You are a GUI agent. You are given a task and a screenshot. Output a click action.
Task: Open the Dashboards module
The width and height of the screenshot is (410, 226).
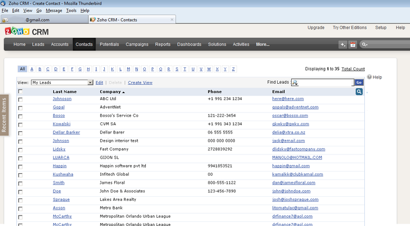[x=189, y=44]
